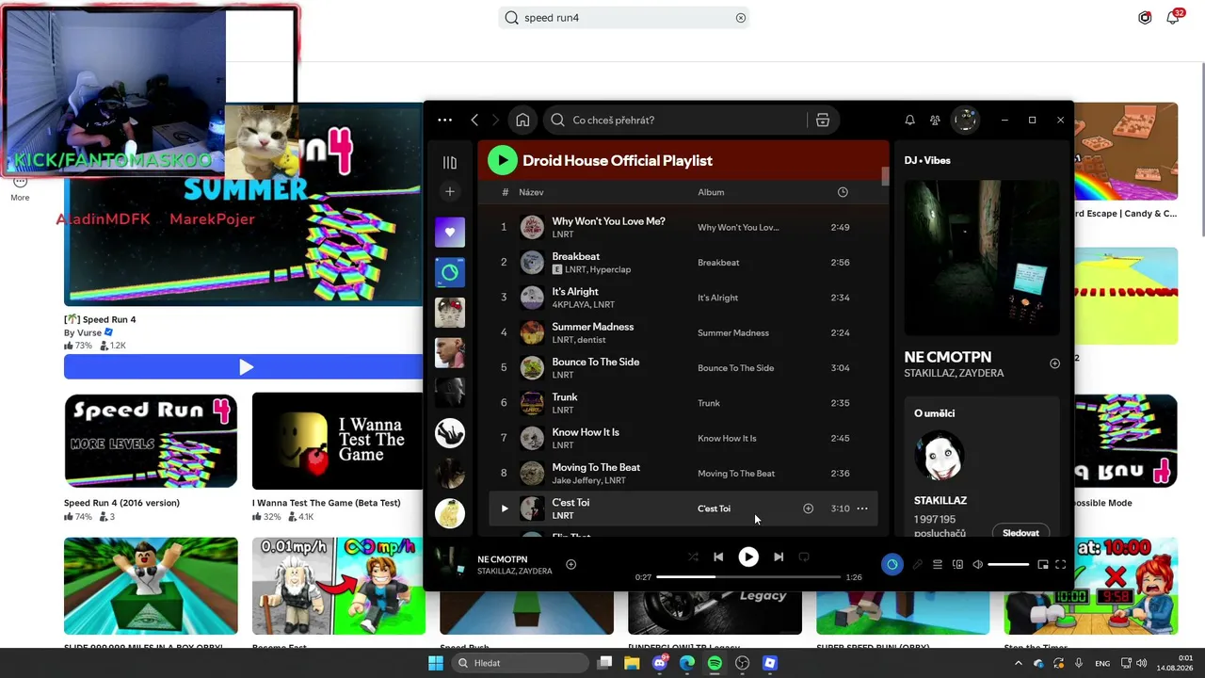Open File Explorer from the taskbar
The image size is (1205, 678).
tap(632, 663)
